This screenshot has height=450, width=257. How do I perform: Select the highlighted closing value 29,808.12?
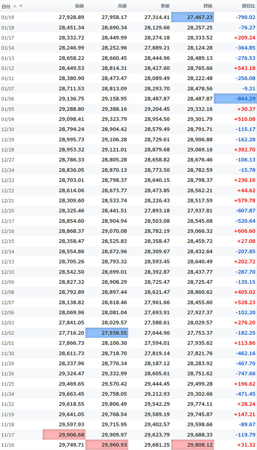192,445
